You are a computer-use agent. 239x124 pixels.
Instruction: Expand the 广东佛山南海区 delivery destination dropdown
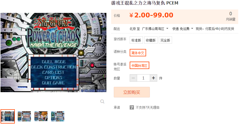pyautogui.click(x=155, y=29)
